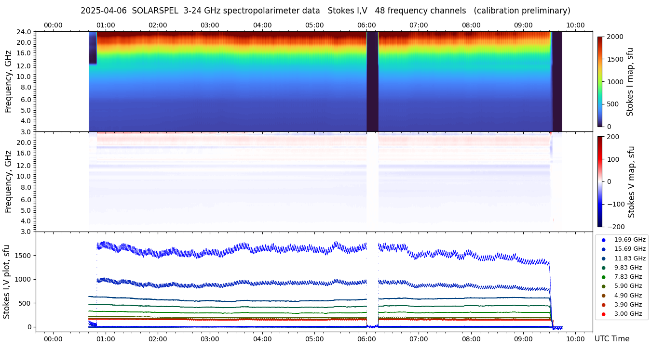The height and width of the screenshot is (349, 651).
Task: Click the UTC Time axis label
Action: 611,339
